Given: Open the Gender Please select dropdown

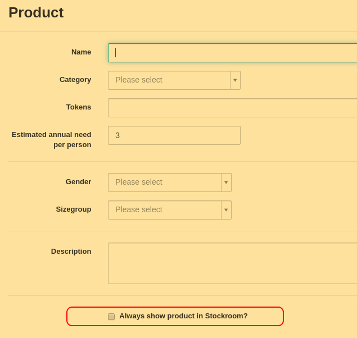Looking at the screenshot, I should pyautogui.click(x=170, y=182).
